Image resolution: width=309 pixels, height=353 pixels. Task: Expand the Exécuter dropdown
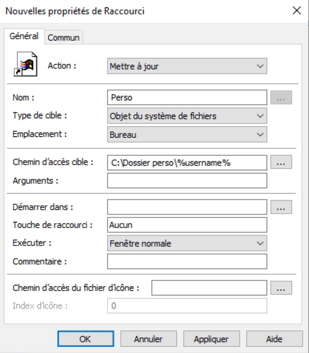pos(187,244)
